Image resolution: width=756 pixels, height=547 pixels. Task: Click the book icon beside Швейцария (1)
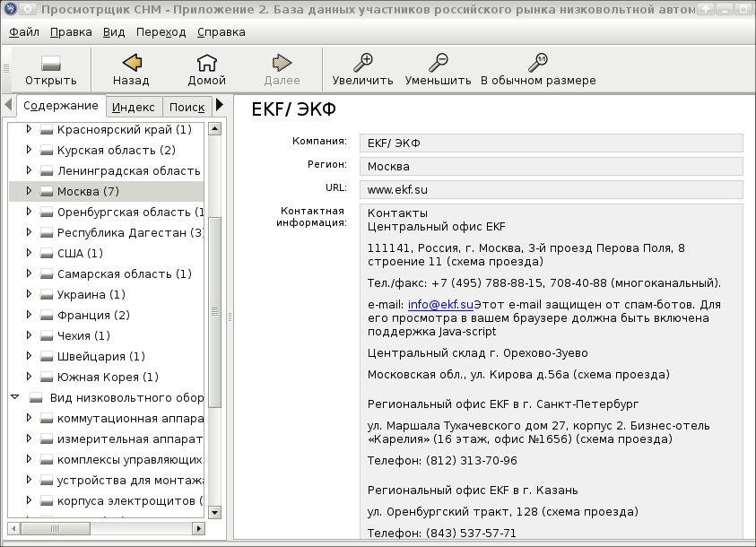pyautogui.click(x=47, y=357)
